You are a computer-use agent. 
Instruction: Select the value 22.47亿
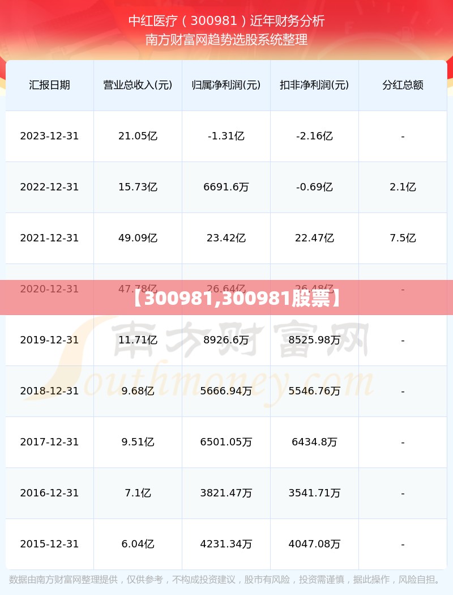click(315, 238)
